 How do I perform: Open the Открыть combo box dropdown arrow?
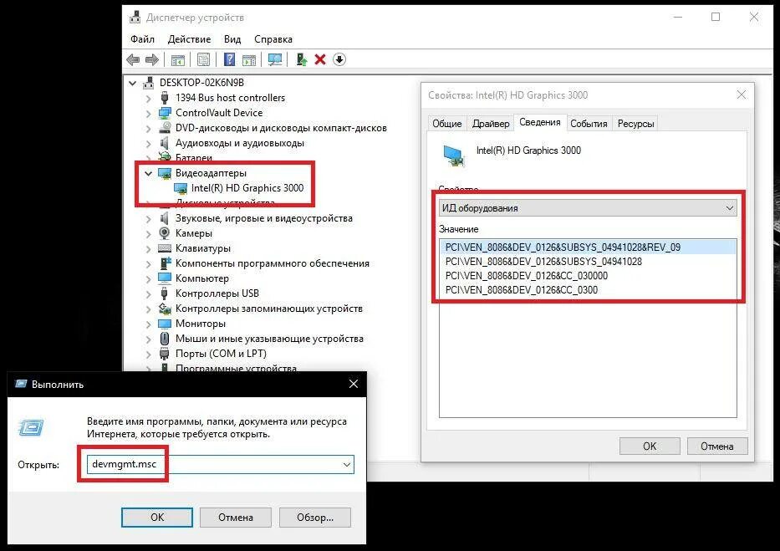click(x=347, y=465)
